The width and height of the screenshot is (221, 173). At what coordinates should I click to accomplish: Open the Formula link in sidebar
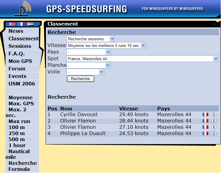(19, 169)
